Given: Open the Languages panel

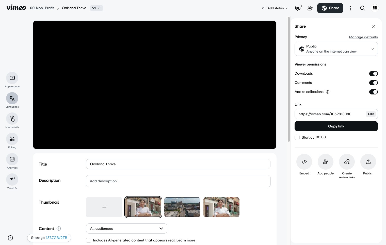Looking at the screenshot, I should pyautogui.click(x=12, y=99).
